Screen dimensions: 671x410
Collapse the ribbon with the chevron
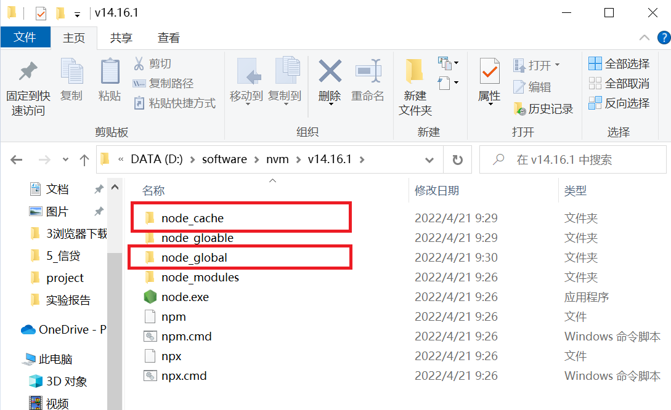tap(644, 38)
